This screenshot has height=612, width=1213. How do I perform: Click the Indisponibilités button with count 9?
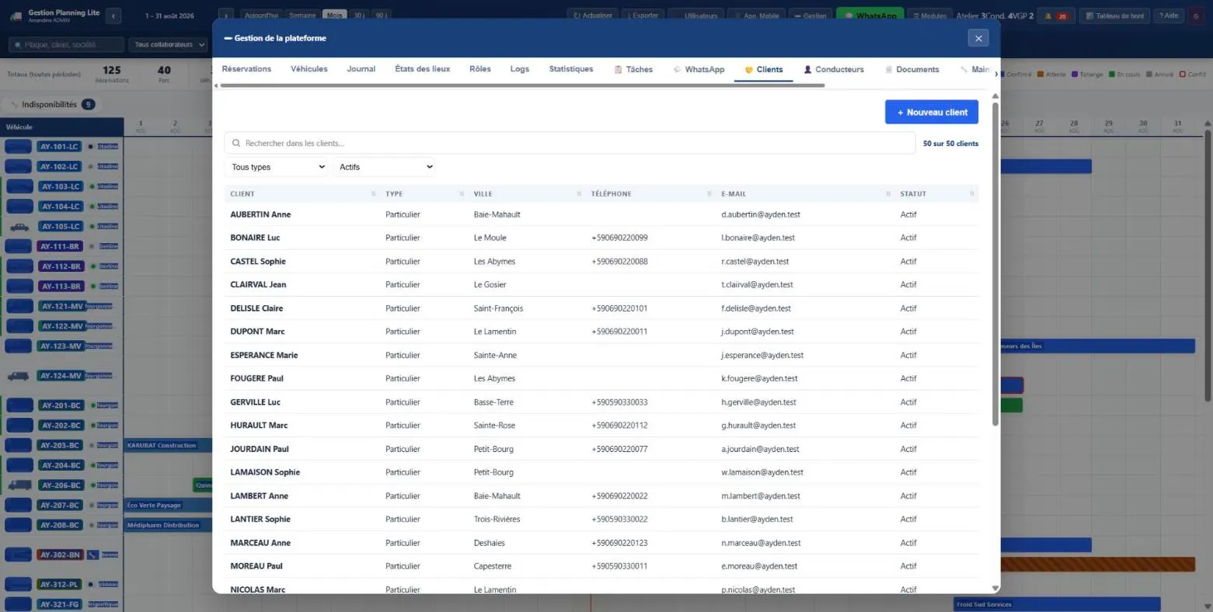tap(52, 104)
